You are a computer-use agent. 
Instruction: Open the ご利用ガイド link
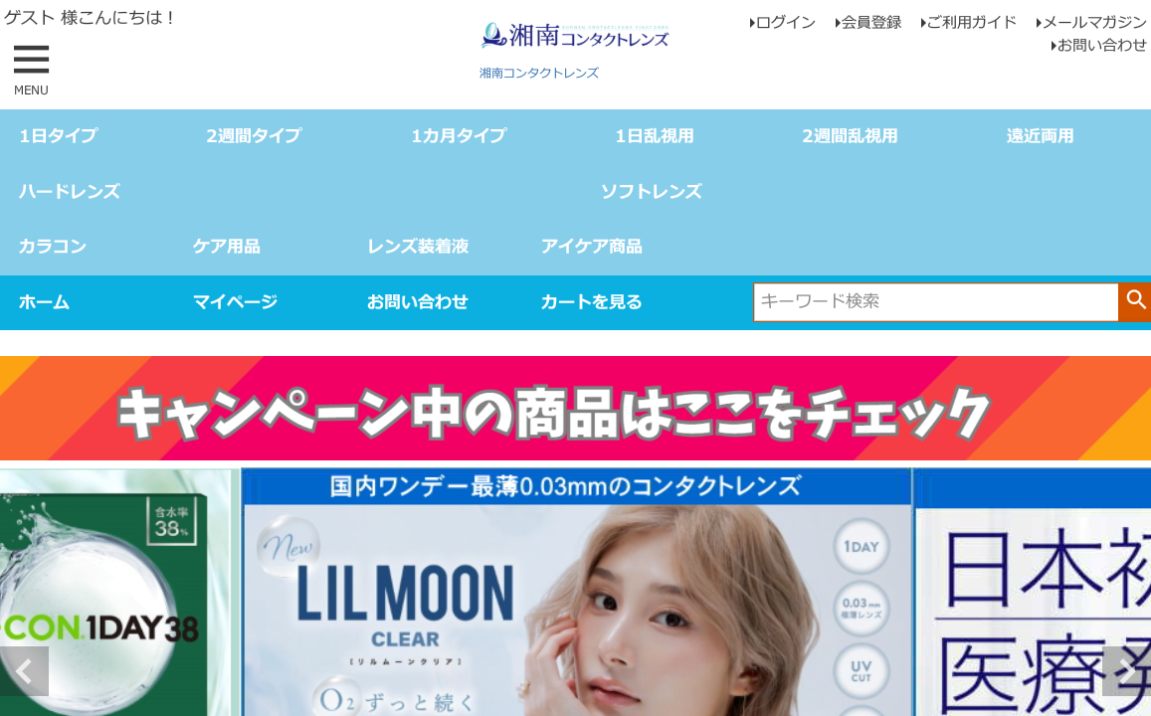(968, 23)
